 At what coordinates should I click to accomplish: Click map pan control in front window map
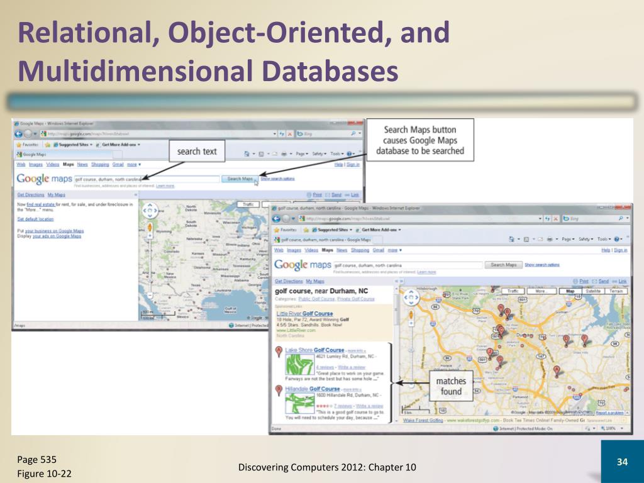pos(411,297)
